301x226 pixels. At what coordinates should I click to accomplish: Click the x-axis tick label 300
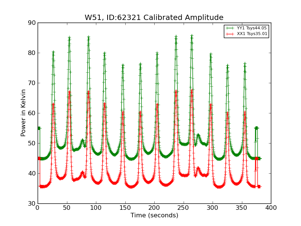pyautogui.click(x=213, y=208)
